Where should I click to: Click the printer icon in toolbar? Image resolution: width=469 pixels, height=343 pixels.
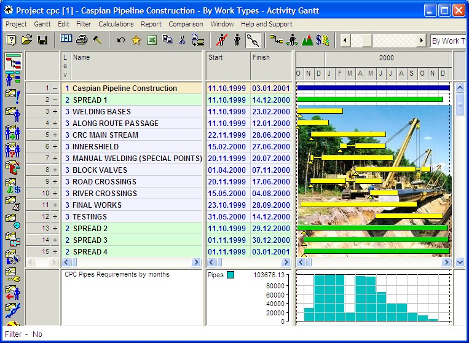81,40
